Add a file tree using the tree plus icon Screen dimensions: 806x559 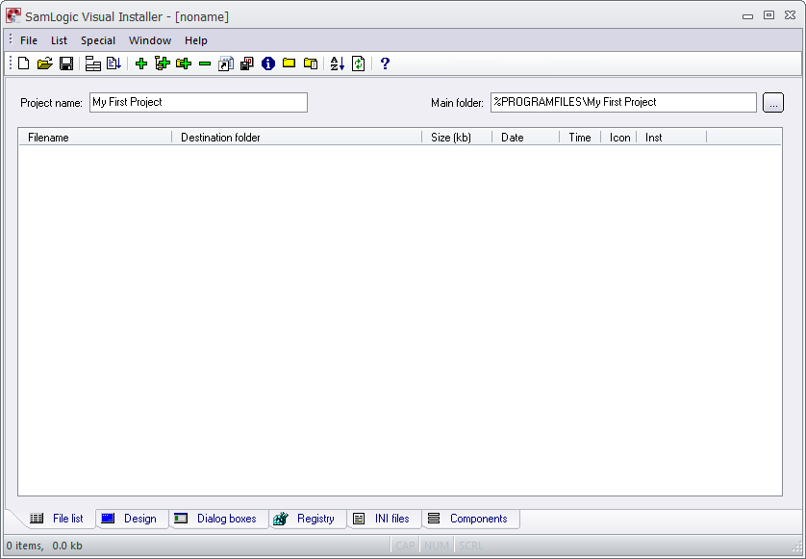pyautogui.click(x=163, y=64)
